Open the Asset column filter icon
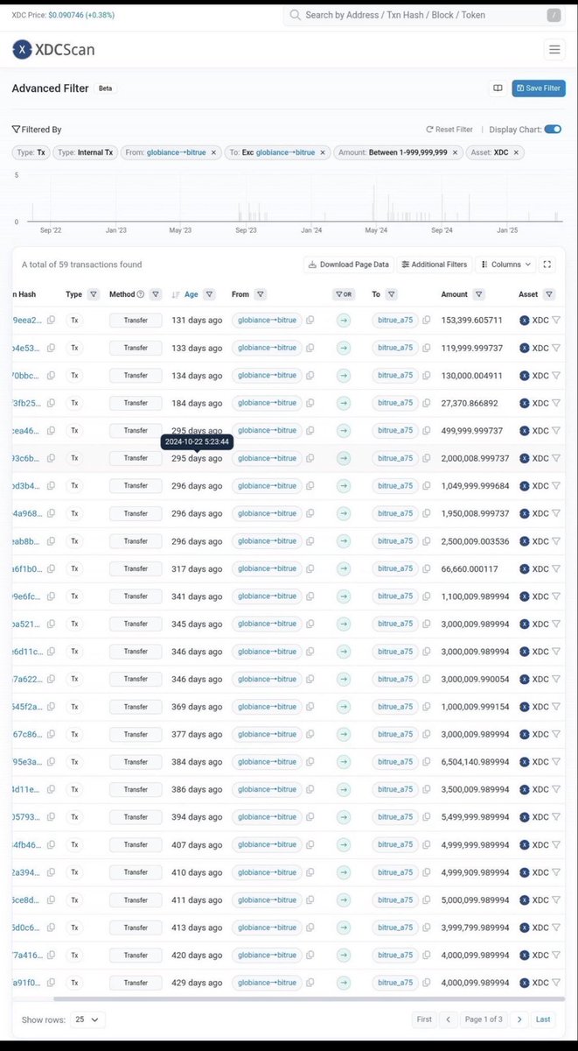The height and width of the screenshot is (1051, 578). (549, 294)
